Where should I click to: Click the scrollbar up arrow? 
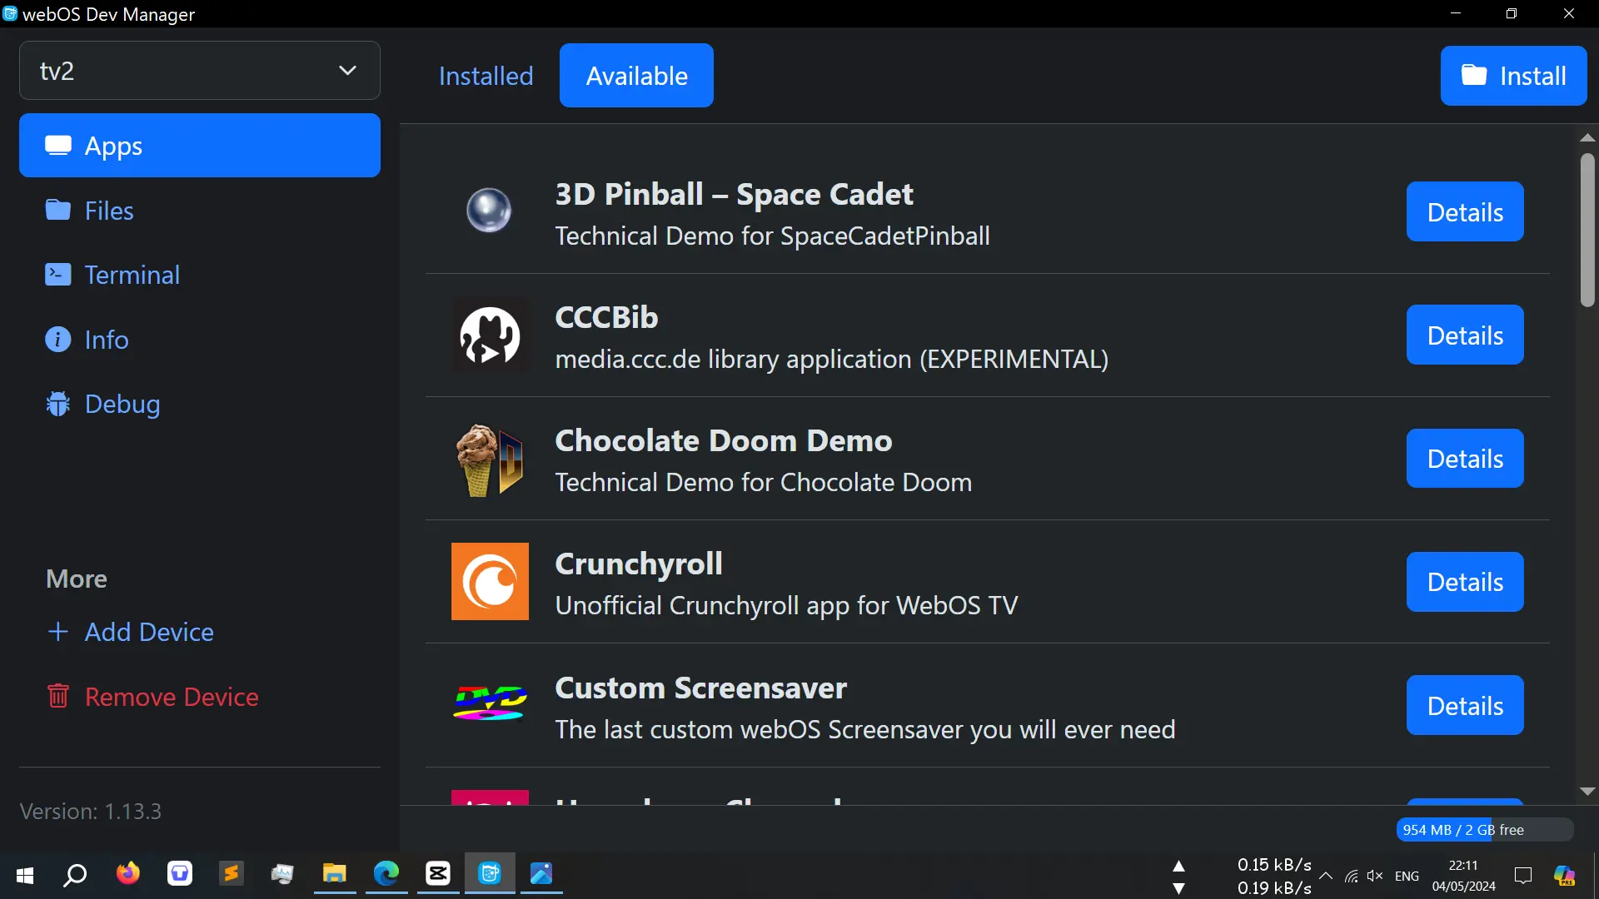click(1587, 137)
